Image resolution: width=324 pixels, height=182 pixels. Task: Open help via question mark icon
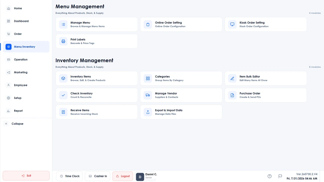pos(270,176)
